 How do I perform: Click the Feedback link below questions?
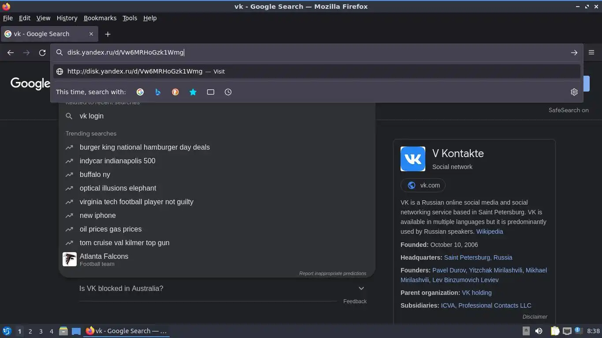click(x=355, y=301)
